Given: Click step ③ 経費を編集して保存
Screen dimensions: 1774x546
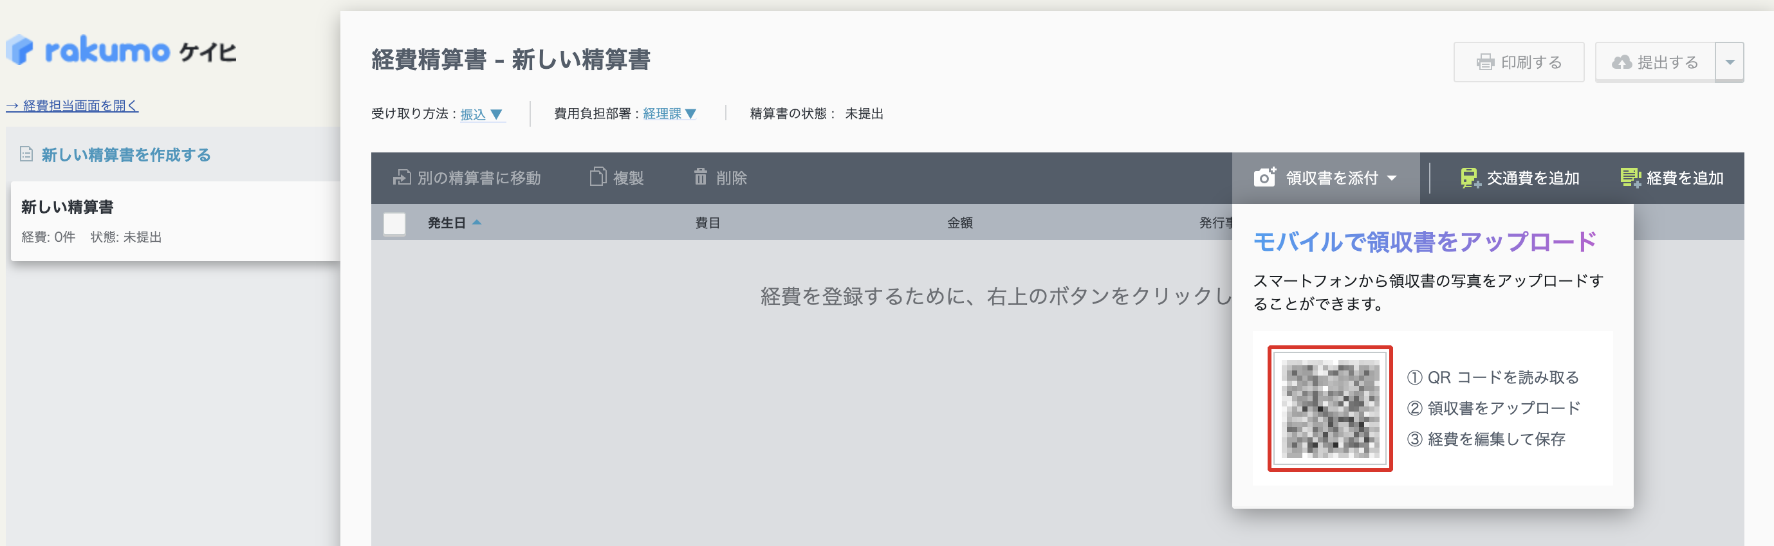Looking at the screenshot, I should [1486, 439].
